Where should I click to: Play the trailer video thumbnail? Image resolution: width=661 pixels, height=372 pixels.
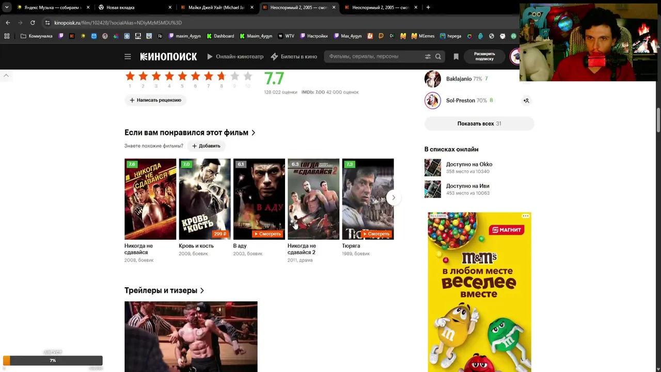191,336
